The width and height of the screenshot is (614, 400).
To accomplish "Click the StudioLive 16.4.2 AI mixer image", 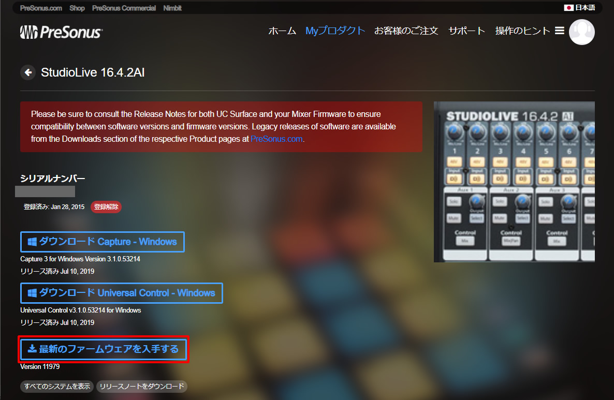I will tap(514, 182).
